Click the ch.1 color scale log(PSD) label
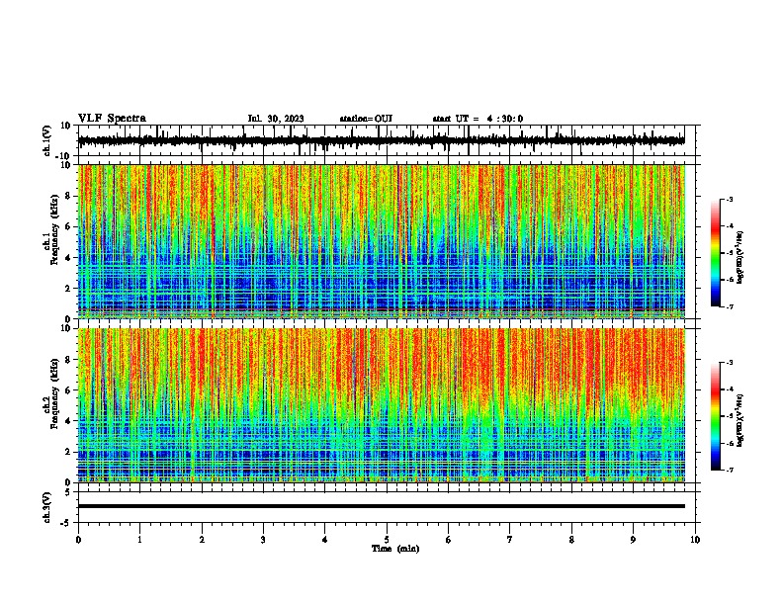 point(739,258)
